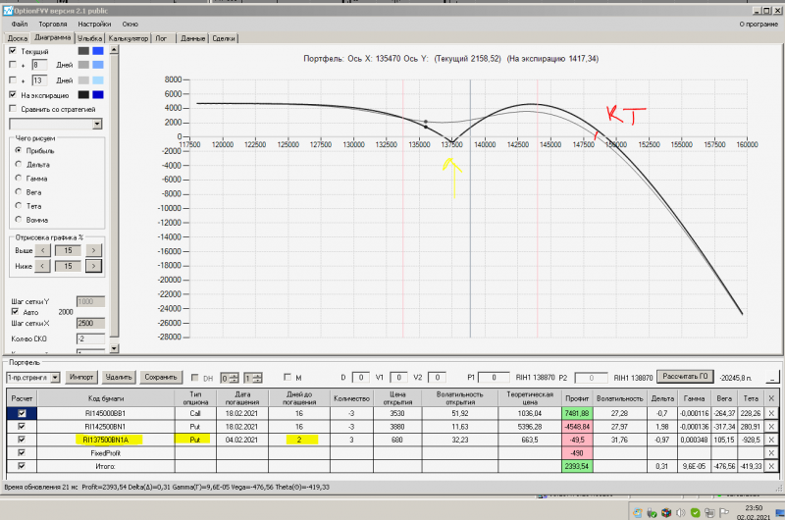
Task: Remove the RI142500BN1 row with its X button
Action: 771,427
